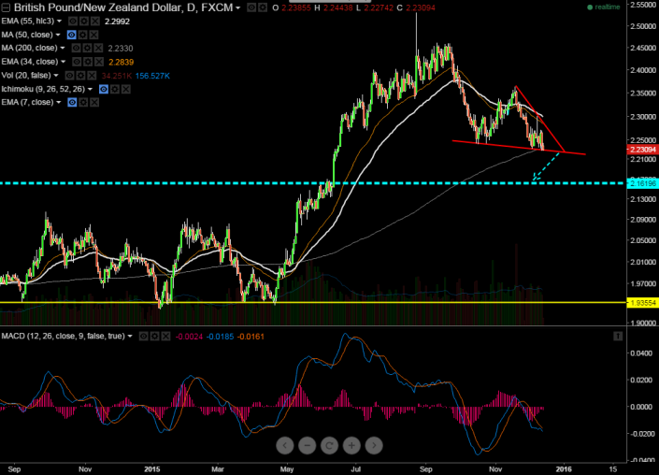This screenshot has width=659, height=475.
Task: Click the Ichimoku (9, 26, 52, 26) legend label
Action: (x=43, y=89)
